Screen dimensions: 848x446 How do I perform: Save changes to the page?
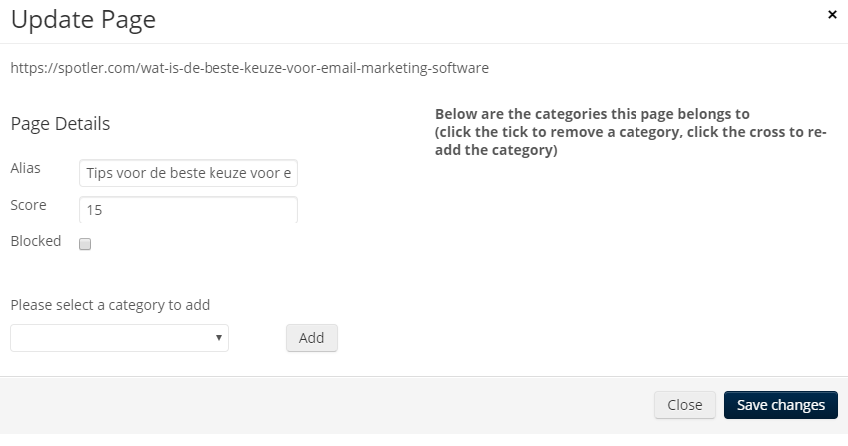[781, 405]
